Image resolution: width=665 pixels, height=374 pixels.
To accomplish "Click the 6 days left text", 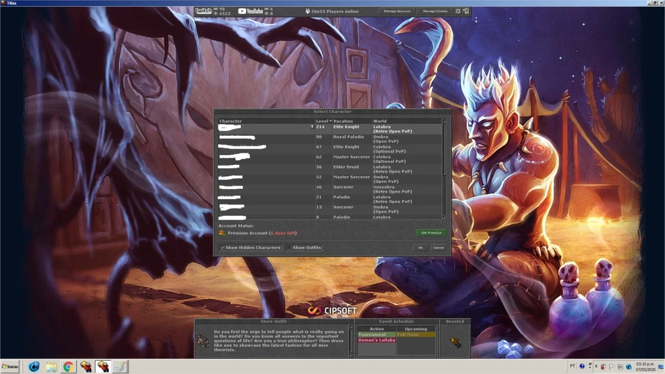I will click(283, 233).
